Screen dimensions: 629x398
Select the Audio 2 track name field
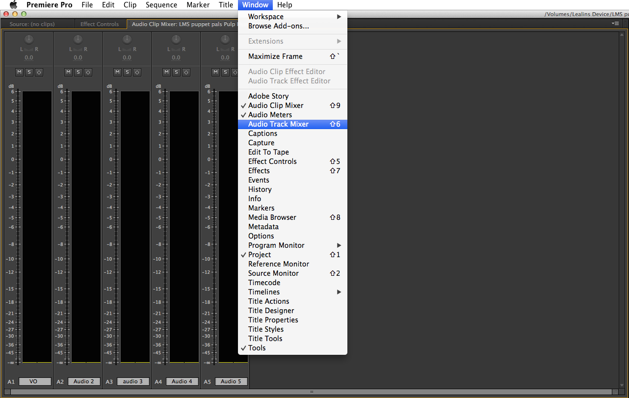pyautogui.click(x=84, y=381)
